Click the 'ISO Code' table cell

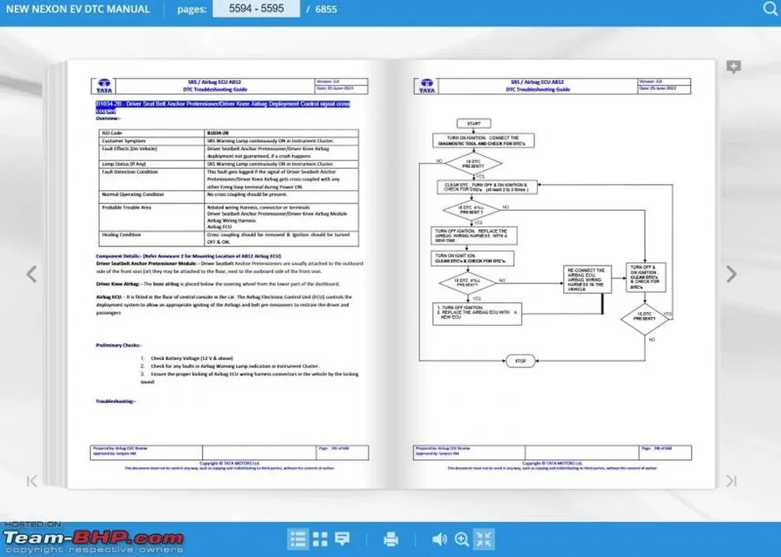coord(152,133)
